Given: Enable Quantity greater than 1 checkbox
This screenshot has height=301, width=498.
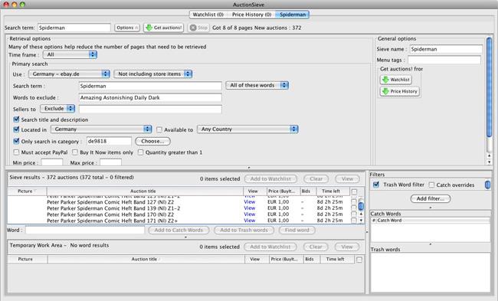Looking at the screenshot, I should 140,152.
